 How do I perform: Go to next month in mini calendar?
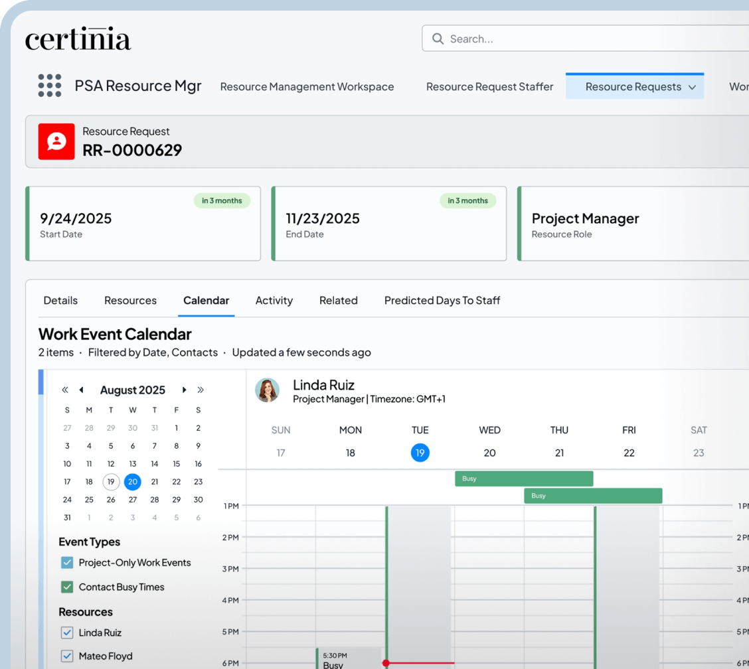point(184,390)
